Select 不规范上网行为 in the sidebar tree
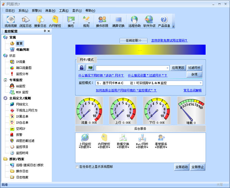The height and width of the screenshot is (188, 230). pos(27,110)
